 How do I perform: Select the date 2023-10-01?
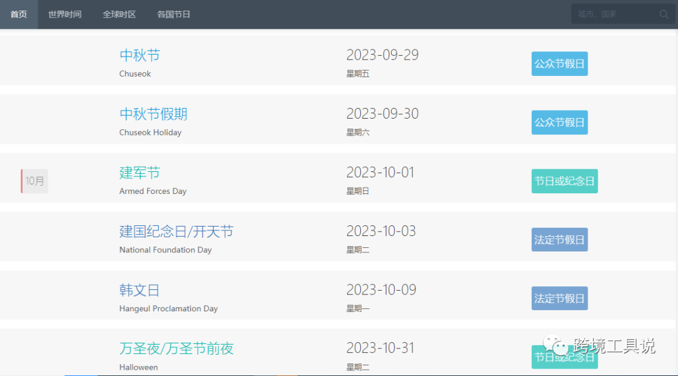pos(380,173)
